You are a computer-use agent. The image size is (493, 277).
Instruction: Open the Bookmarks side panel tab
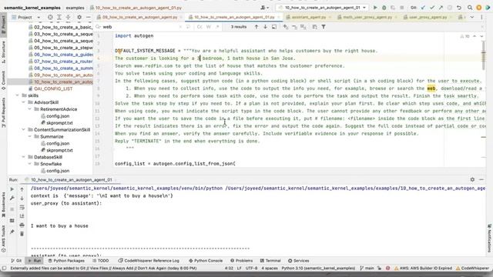[x=3, y=205]
